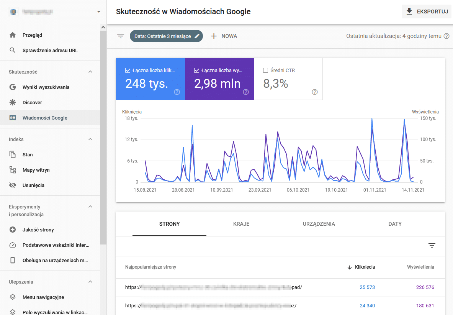453x315 pixels.
Task: Click the Data: Ostatnie 3 miesiące chip
Action: coord(166,36)
